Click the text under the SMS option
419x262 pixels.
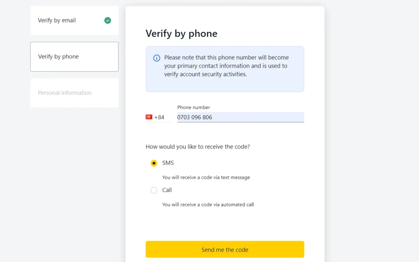click(206, 177)
